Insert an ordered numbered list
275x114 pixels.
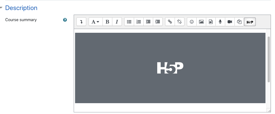[139, 22]
